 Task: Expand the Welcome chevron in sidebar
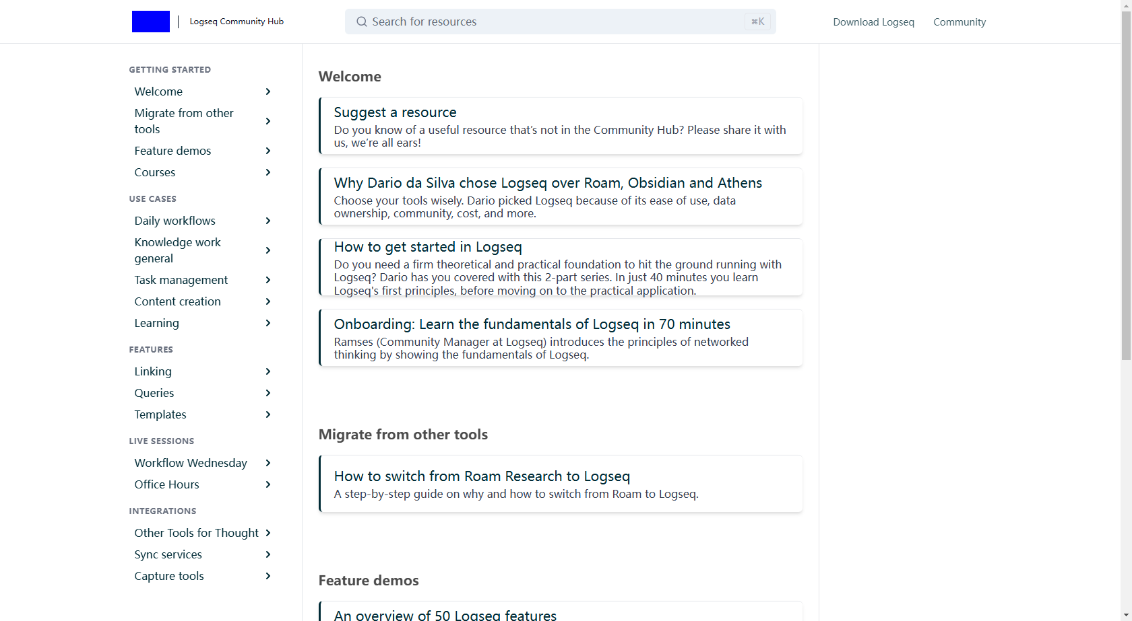268,92
